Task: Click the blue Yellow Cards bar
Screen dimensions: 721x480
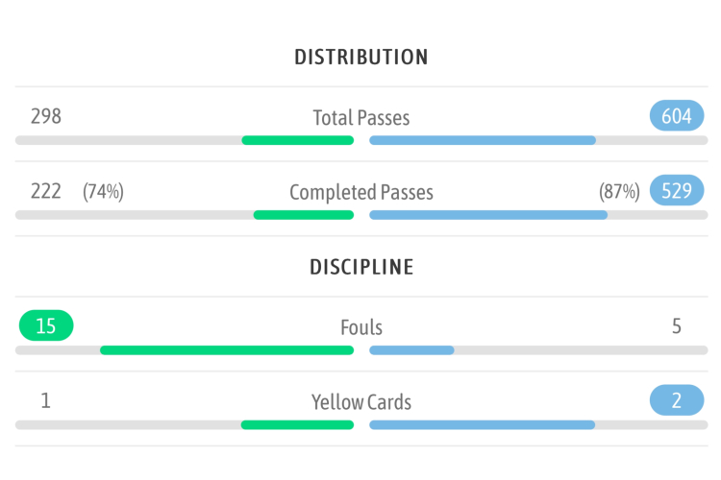Action: click(482, 424)
